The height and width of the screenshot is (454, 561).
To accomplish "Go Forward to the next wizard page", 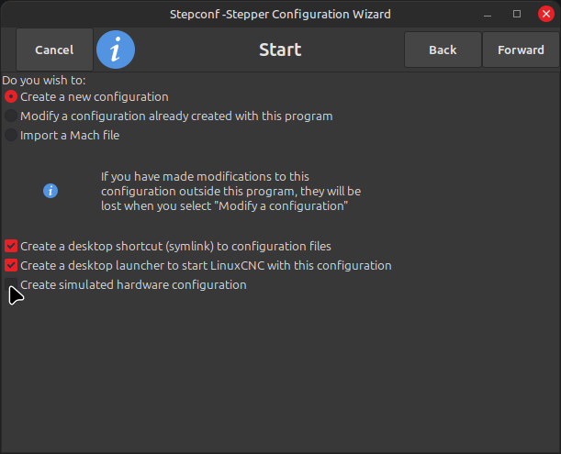I will 521,50.
